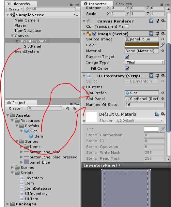
Task: Open Default UI Material gear menu
Action: (x=163, y=114)
